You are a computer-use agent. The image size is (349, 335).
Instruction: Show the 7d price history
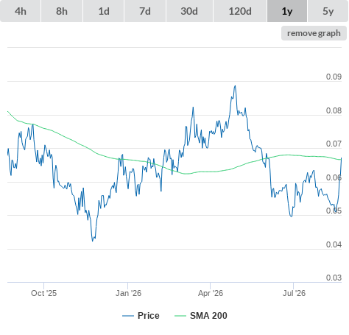pos(145,11)
